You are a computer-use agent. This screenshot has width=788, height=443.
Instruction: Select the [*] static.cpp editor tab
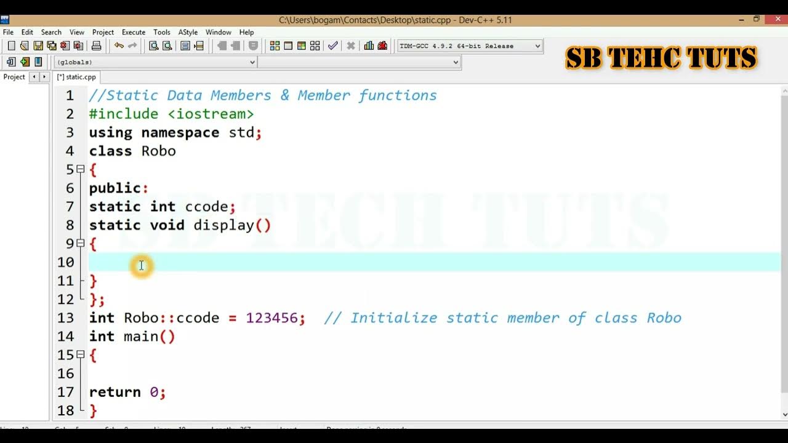click(76, 77)
